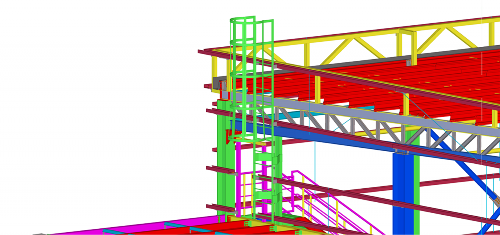Select the green ladder safety cage top hoop
This screenshot has height=235, width=500.
pos(242,19)
